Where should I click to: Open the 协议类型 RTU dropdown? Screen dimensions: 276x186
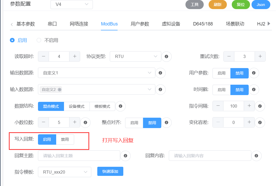(135, 56)
